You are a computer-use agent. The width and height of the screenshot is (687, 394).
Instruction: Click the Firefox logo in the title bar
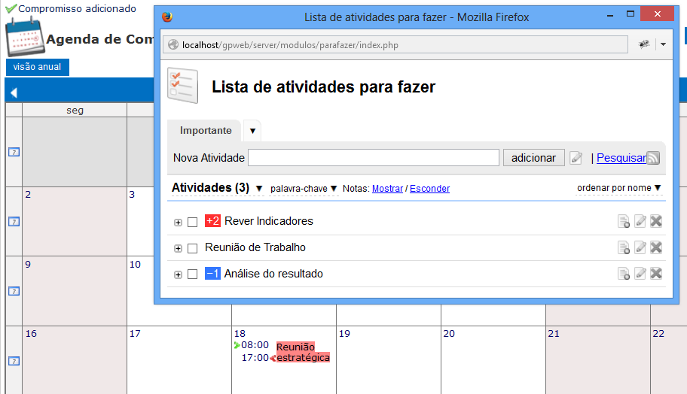coord(167,17)
